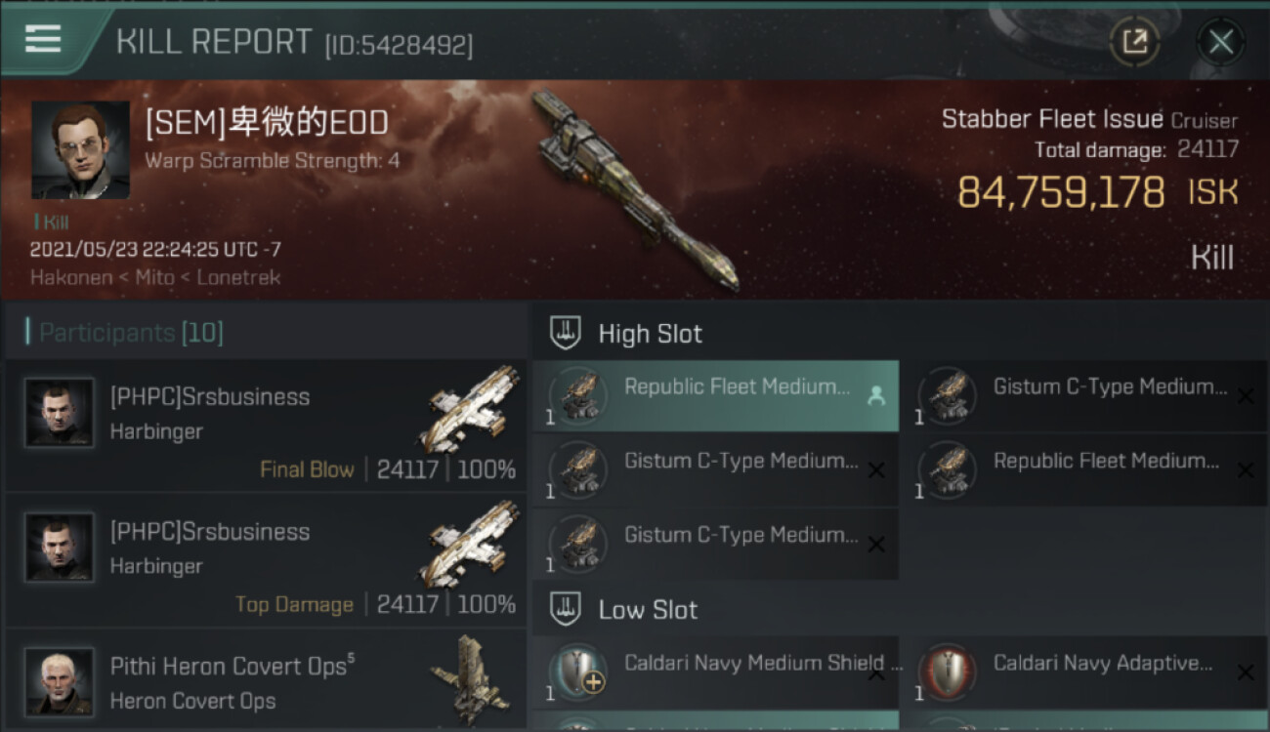Click the second Republic Fleet Medium item

(x=1082, y=469)
